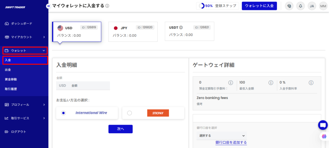Click the 50% registration progress ring
Viewport: 329px width, 148px height.
(202, 6)
